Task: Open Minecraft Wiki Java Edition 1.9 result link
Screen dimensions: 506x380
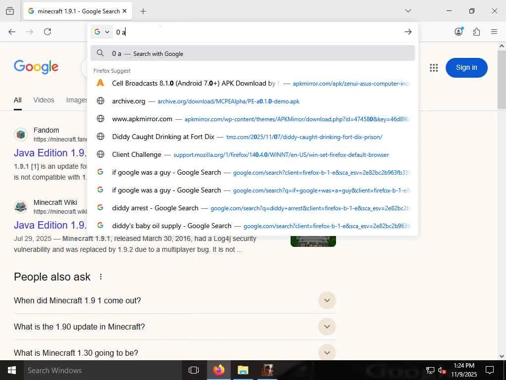Action: click(x=50, y=225)
